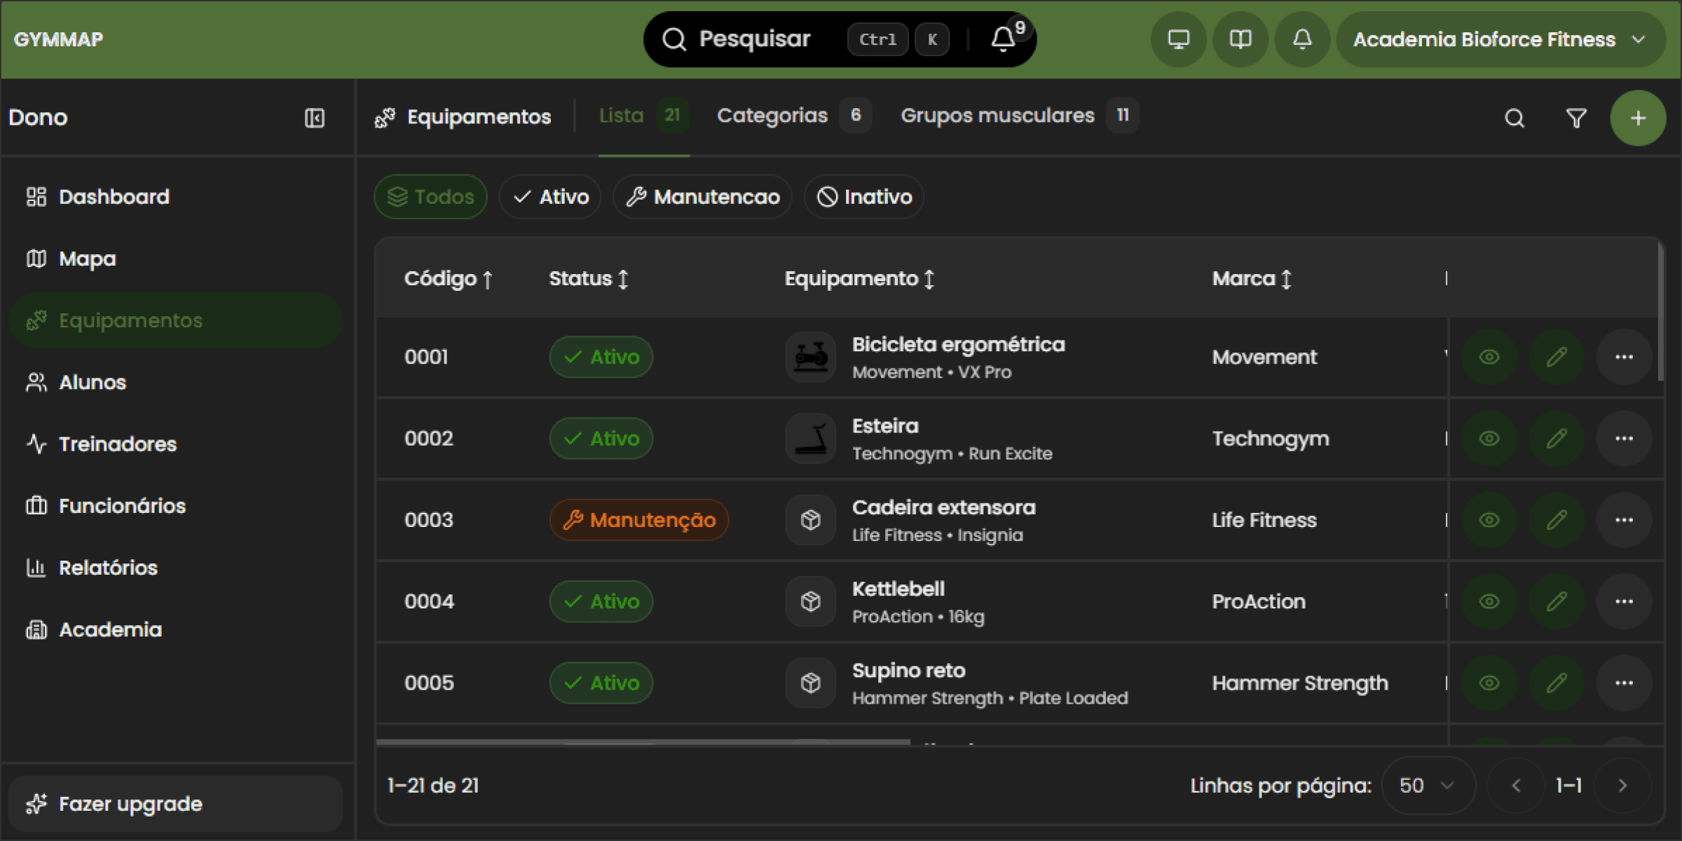Open the Alunos section
This screenshot has height=841, width=1682.
coord(92,382)
